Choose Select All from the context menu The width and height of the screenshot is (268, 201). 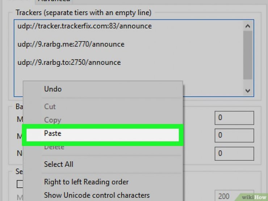click(59, 164)
